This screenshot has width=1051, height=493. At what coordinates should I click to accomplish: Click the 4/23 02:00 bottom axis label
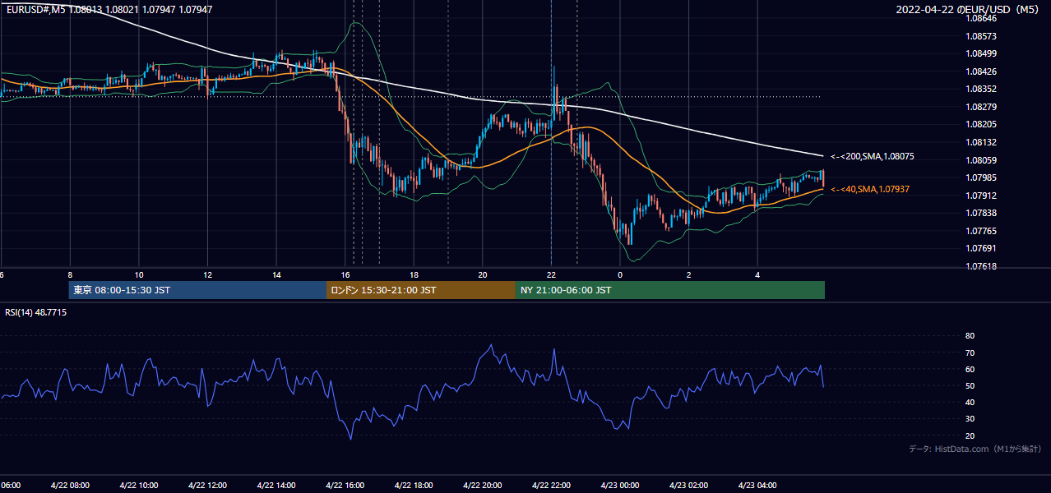(x=689, y=485)
